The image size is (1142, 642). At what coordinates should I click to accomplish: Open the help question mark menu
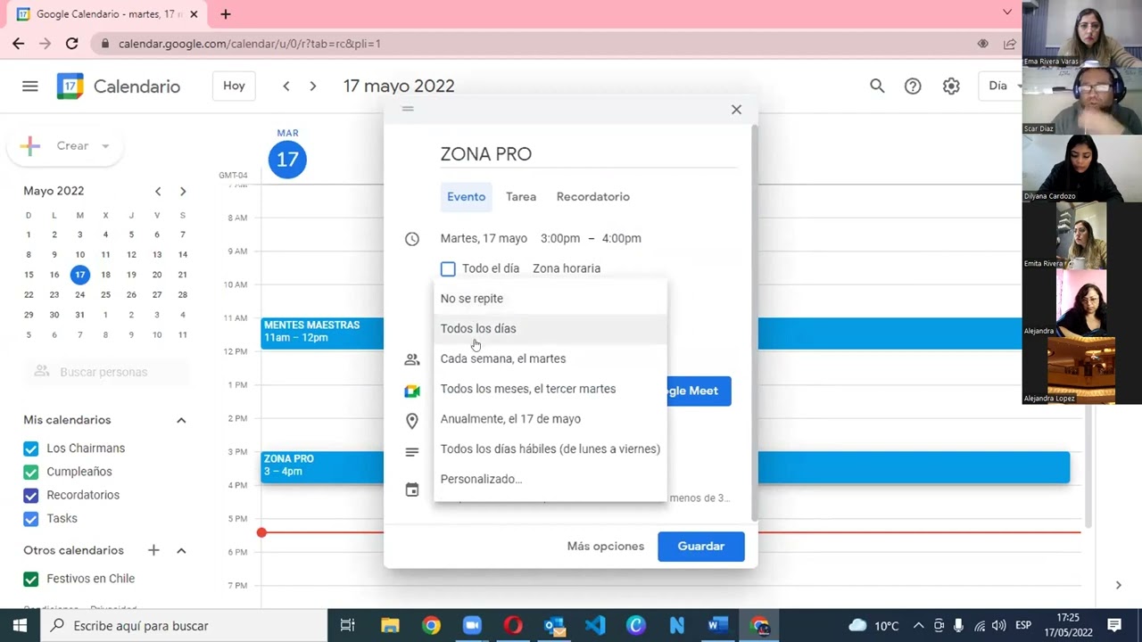913,86
